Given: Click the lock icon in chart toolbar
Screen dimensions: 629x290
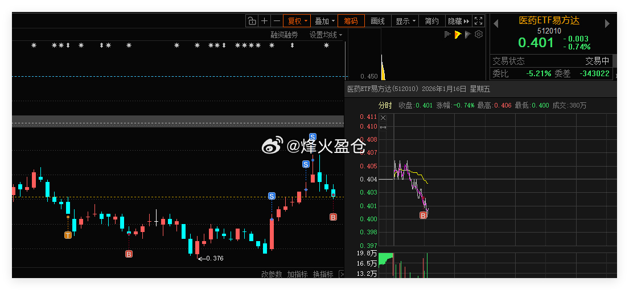Looking at the screenshot, I should (252, 21).
